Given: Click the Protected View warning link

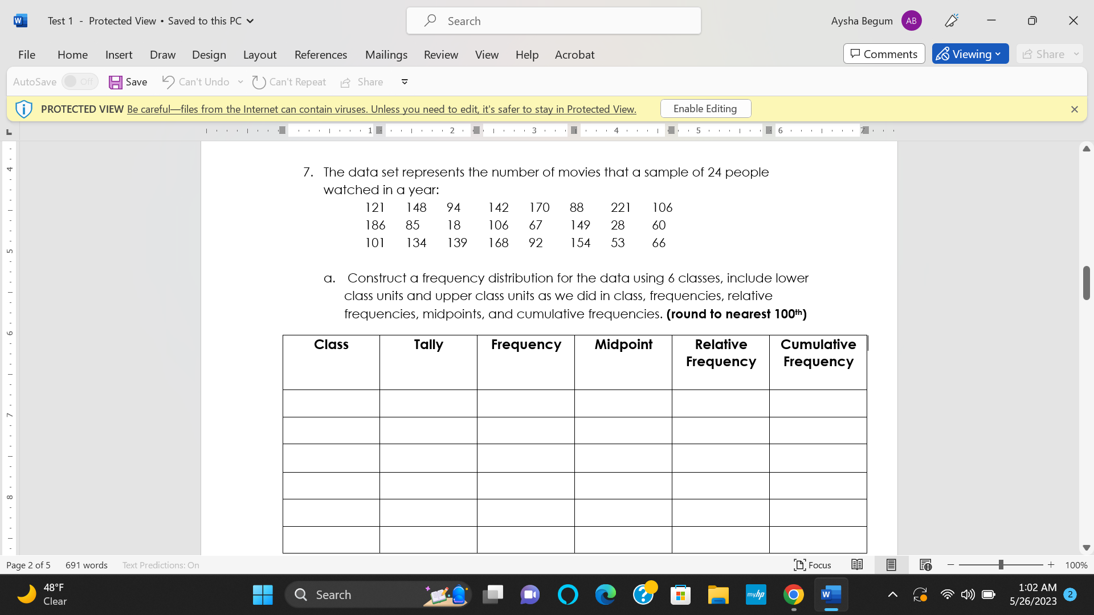Looking at the screenshot, I should [381, 109].
